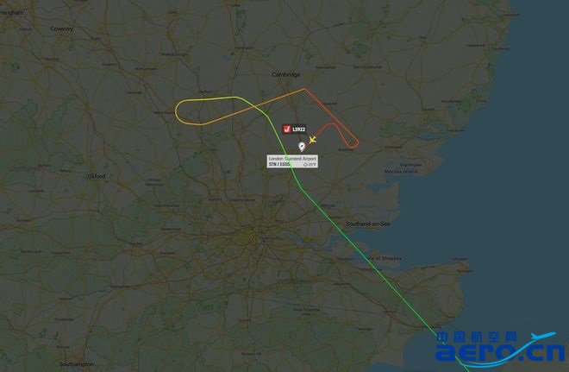Select the Southampton city label
The image size is (569, 372).
click(x=76, y=364)
